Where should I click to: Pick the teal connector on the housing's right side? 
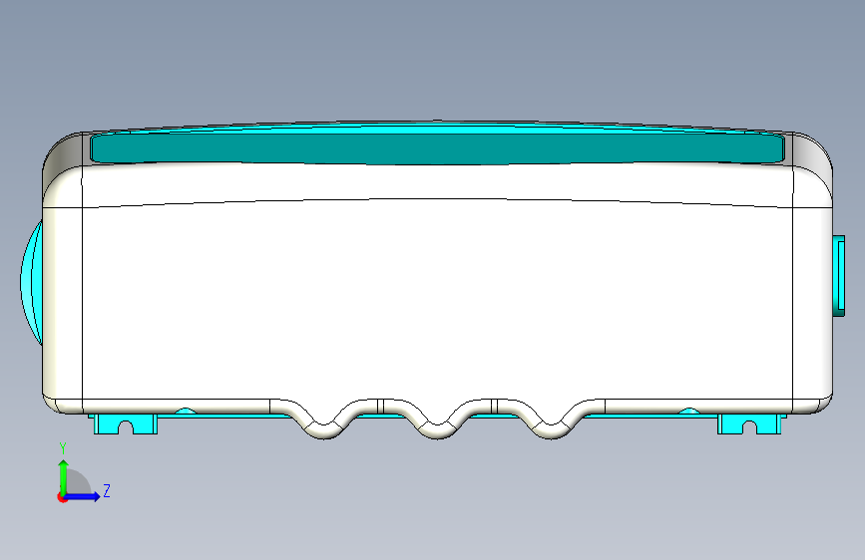coord(838,276)
